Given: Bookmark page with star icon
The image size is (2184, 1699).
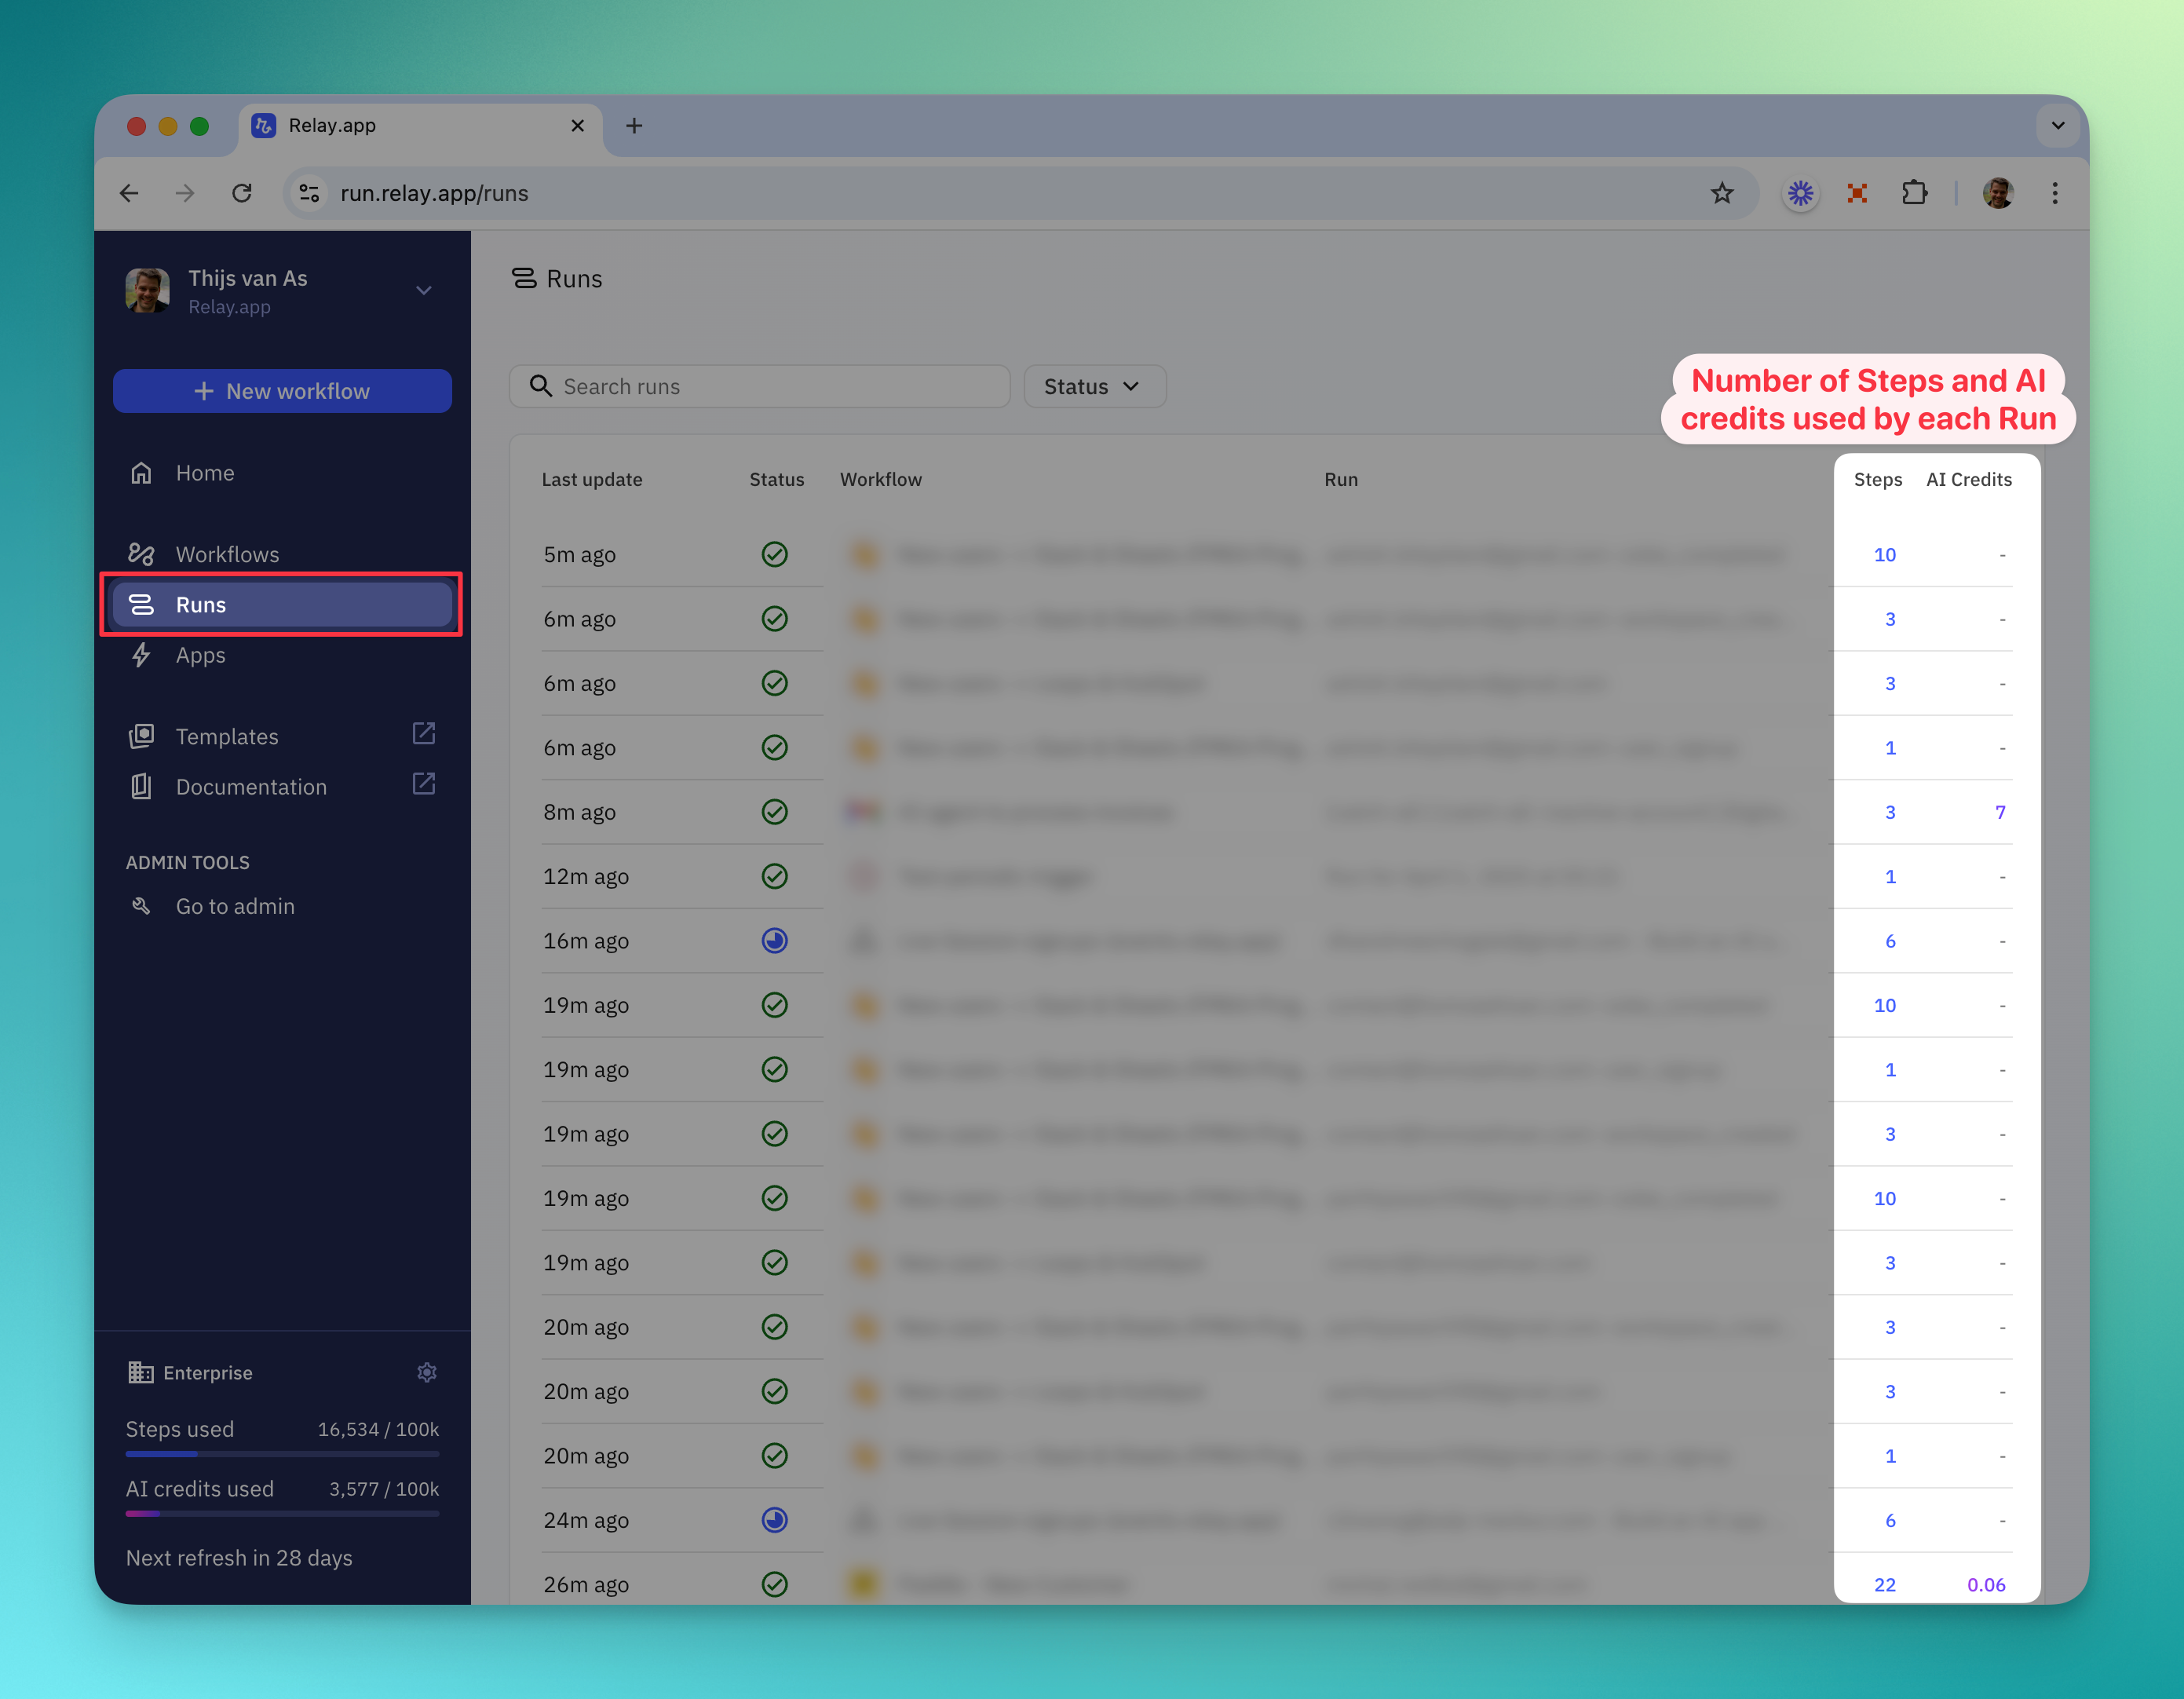Looking at the screenshot, I should coord(1721,193).
